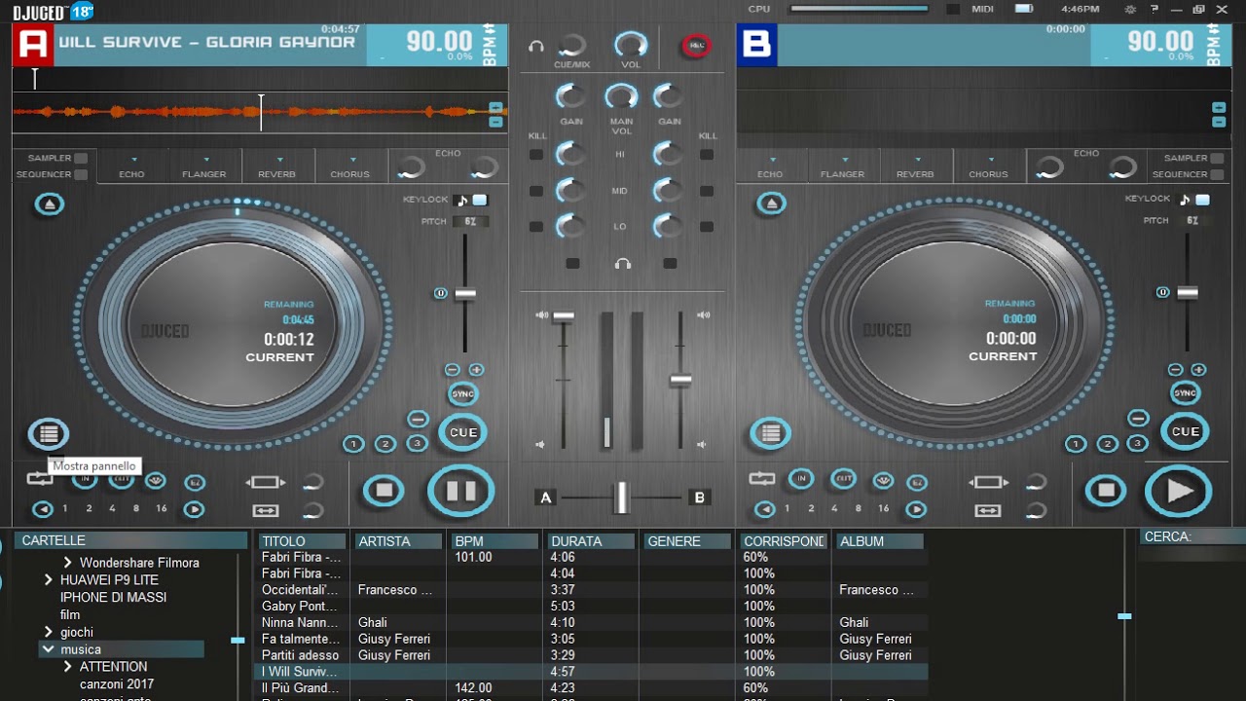Enable the SAMPLER checkbox on deck B
Screen dimensions: 1246x701
click(1218, 158)
